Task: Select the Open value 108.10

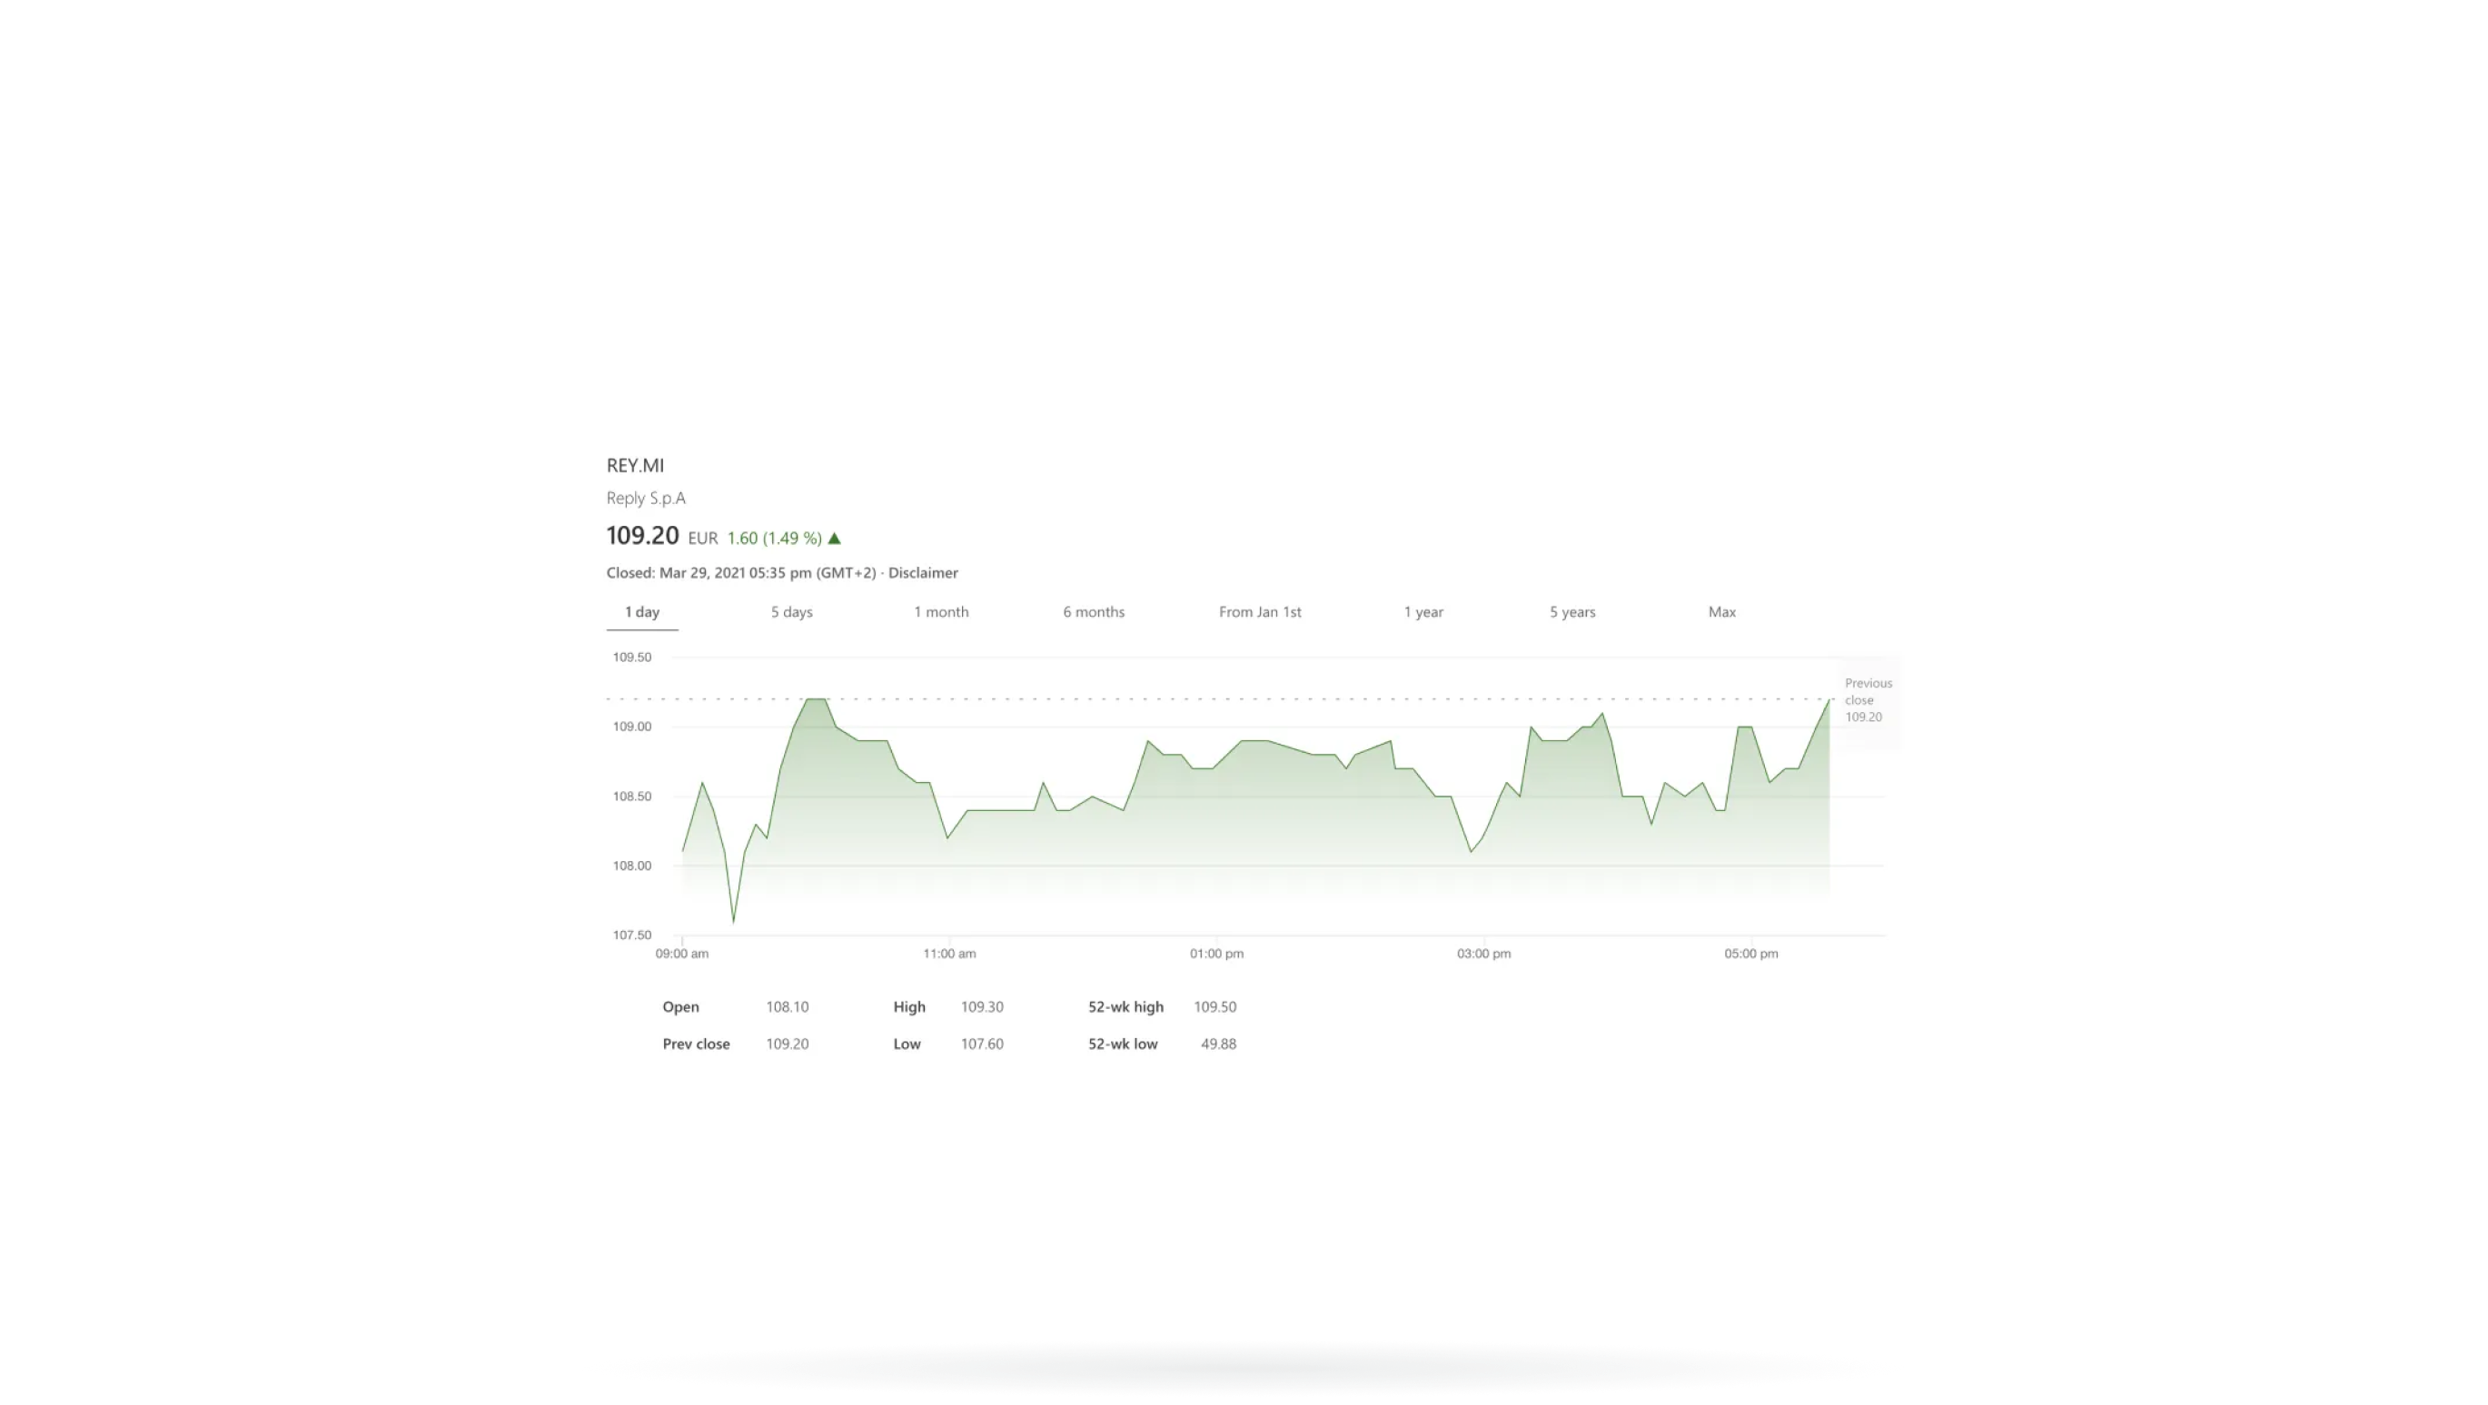Action: pos(788,1006)
